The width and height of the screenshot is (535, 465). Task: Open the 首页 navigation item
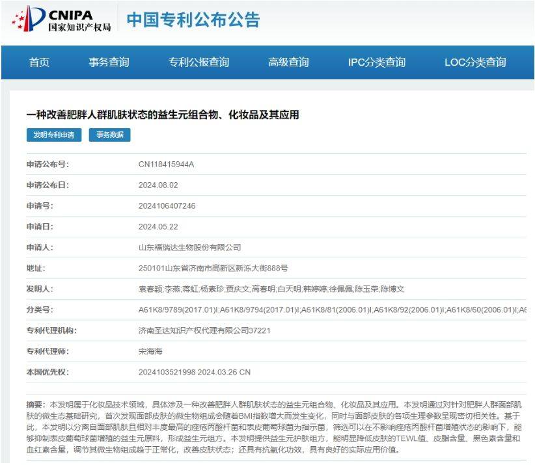click(39, 62)
